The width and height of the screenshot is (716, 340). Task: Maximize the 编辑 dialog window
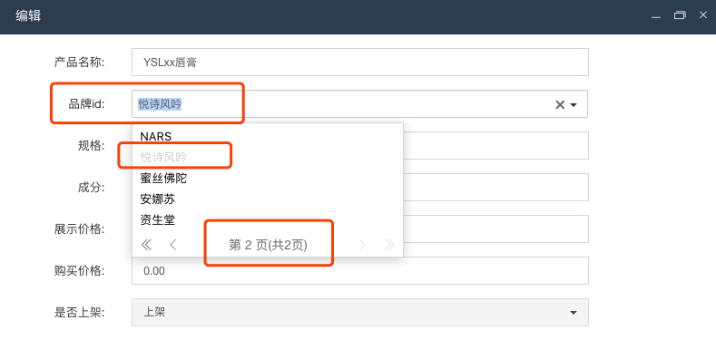coord(680,15)
